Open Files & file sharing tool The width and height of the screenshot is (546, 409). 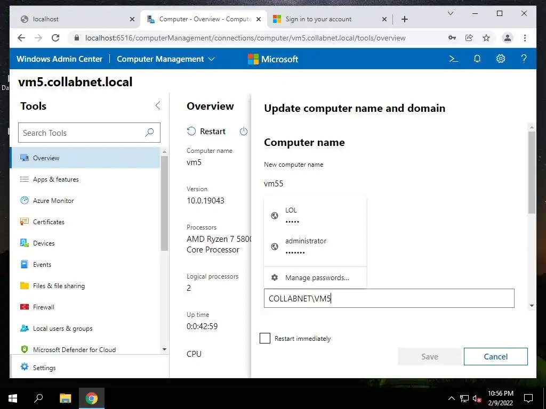coord(86,285)
